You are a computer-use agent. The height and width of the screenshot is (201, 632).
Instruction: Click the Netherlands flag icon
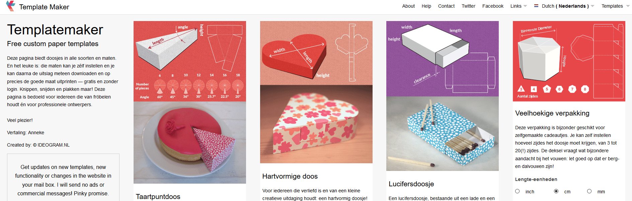click(536, 6)
